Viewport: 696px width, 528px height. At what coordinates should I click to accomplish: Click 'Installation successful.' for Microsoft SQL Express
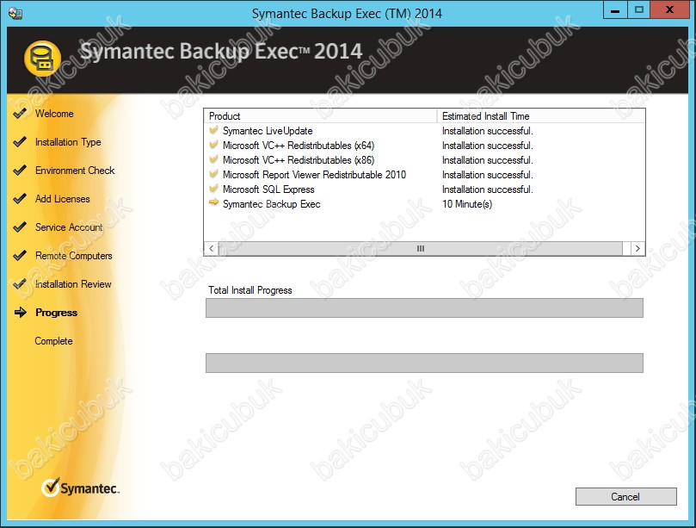click(x=488, y=189)
